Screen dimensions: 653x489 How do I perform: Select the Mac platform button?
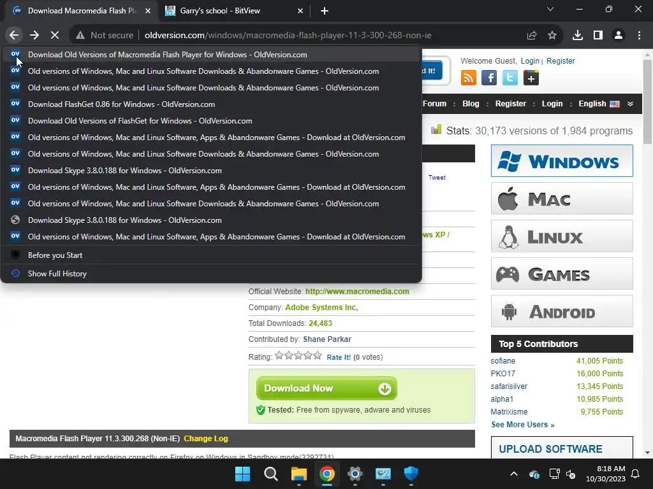[562, 199]
